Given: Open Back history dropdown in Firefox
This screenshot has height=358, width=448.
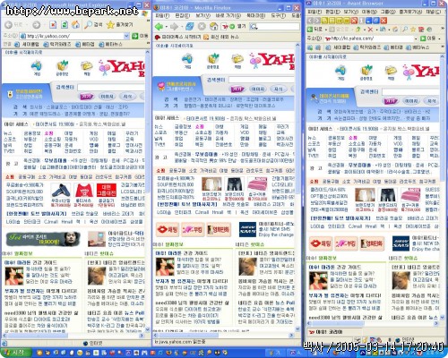Looking at the screenshot, I should coord(166,27).
